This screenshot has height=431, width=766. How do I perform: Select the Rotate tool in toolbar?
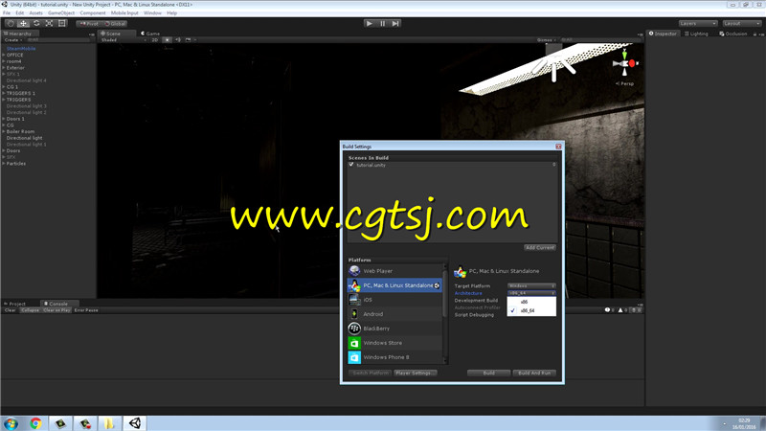[x=36, y=23]
